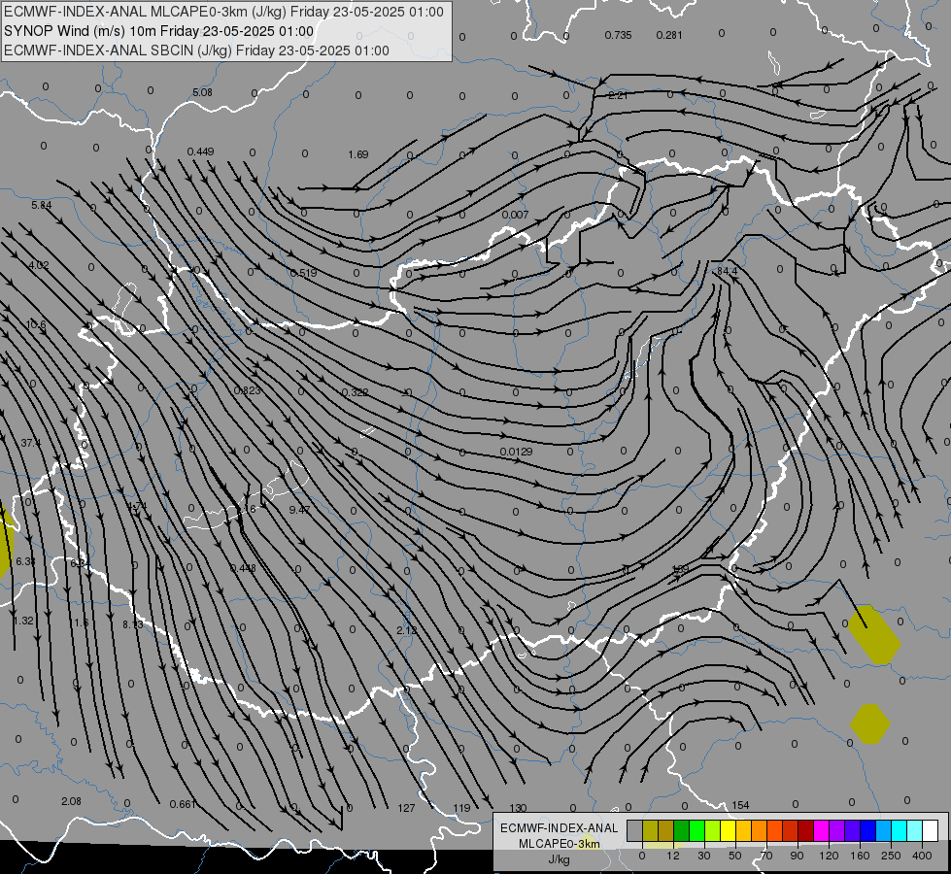
Task: Click the MLCAPE0-3km title line
Action: (x=223, y=12)
